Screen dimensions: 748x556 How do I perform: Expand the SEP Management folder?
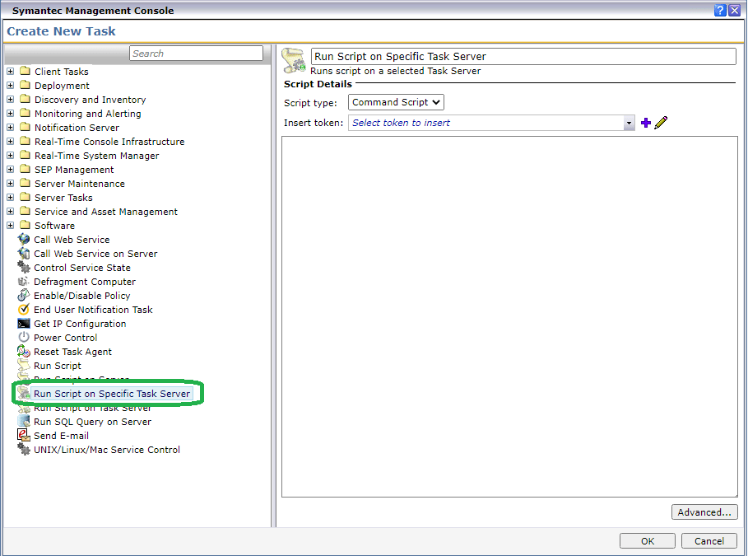pos(11,170)
